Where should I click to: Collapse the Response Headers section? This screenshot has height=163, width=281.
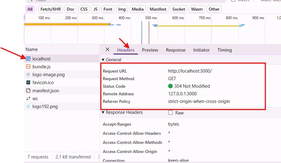coord(103,112)
